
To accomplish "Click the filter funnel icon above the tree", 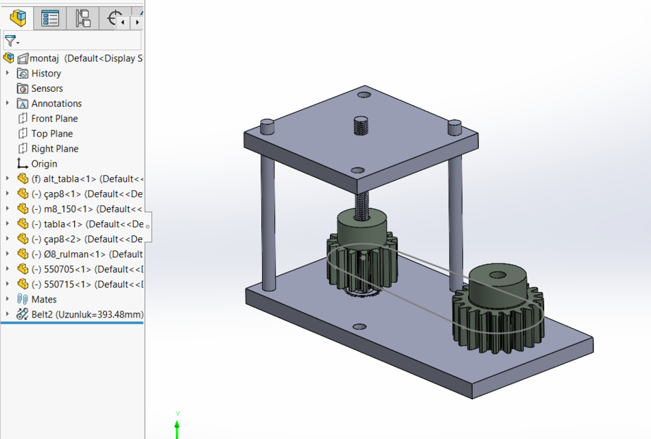I will tap(10, 40).
